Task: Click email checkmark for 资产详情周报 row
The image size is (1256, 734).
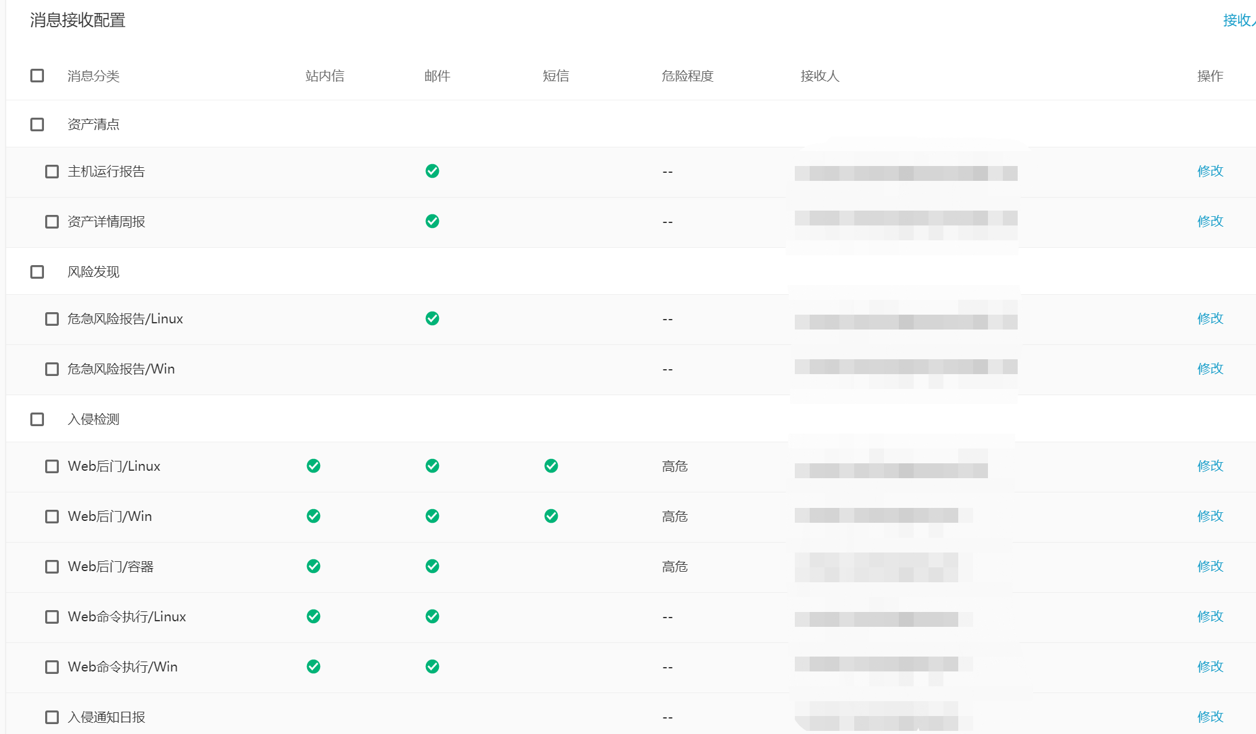Action: (x=432, y=221)
